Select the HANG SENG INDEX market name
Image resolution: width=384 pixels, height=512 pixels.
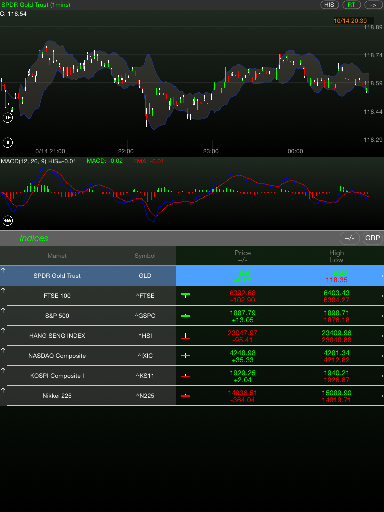[x=57, y=336]
